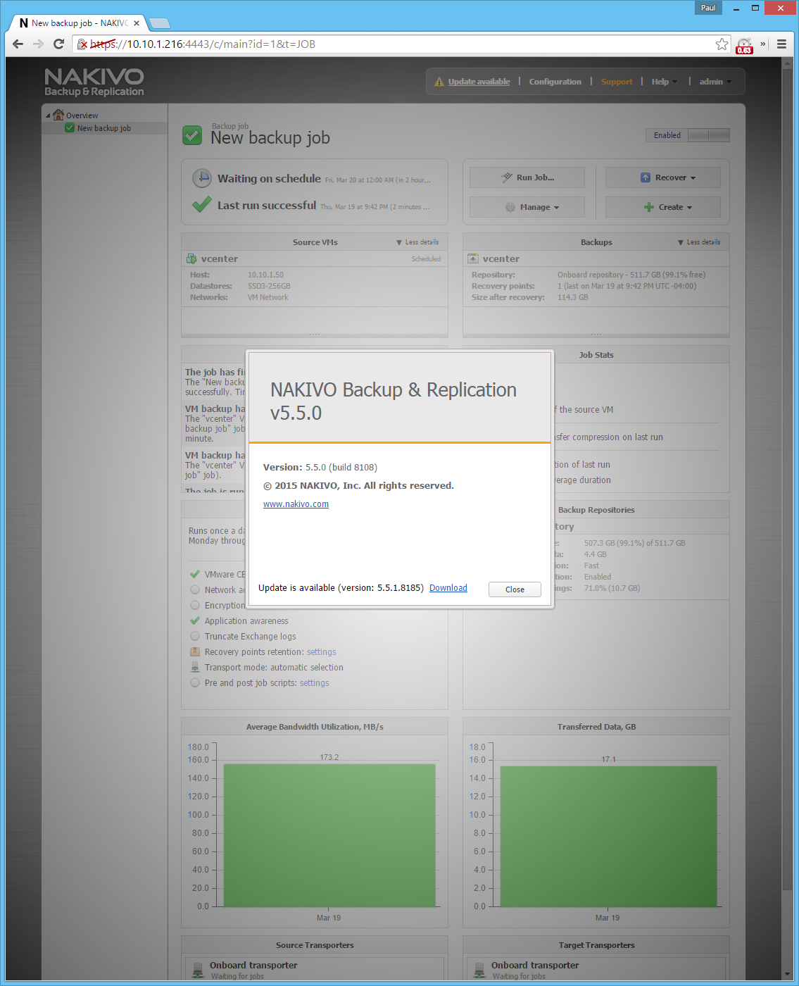Click the speed extension icon in the browser toolbar
Image resolution: width=799 pixels, height=986 pixels.
click(x=744, y=45)
